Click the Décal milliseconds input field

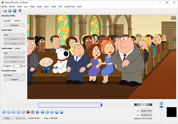[x=17, y=66]
